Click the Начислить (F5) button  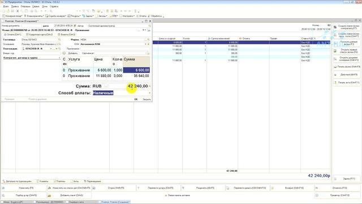pyautogui.click(x=24, y=188)
